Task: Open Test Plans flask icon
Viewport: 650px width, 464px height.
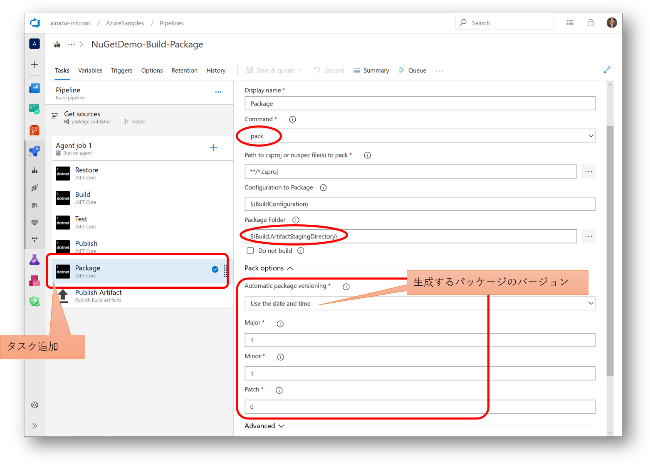Action: tap(35, 260)
